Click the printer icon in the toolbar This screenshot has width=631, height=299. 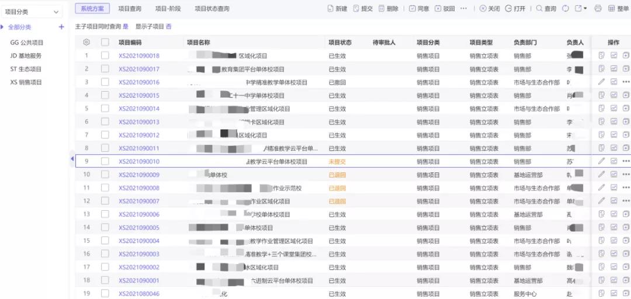[598, 9]
